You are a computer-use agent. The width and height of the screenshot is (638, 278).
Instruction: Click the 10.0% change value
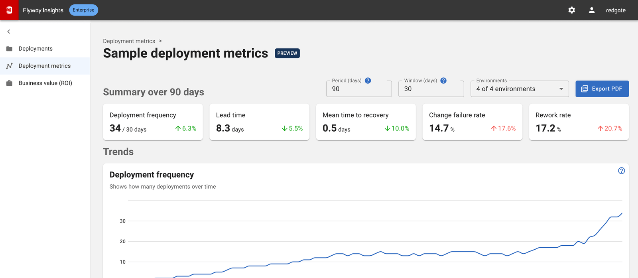(x=400, y=128)
